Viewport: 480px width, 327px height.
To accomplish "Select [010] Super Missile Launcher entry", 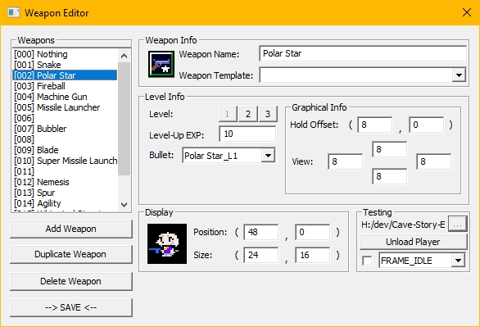I will (65, 161).
